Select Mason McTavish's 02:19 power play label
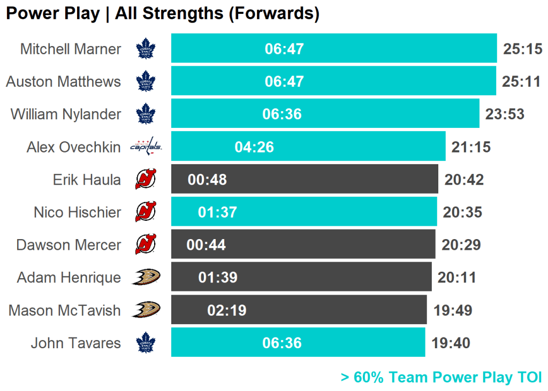The width and height of the screenshot is (548, 391). [x=227, y=310]
